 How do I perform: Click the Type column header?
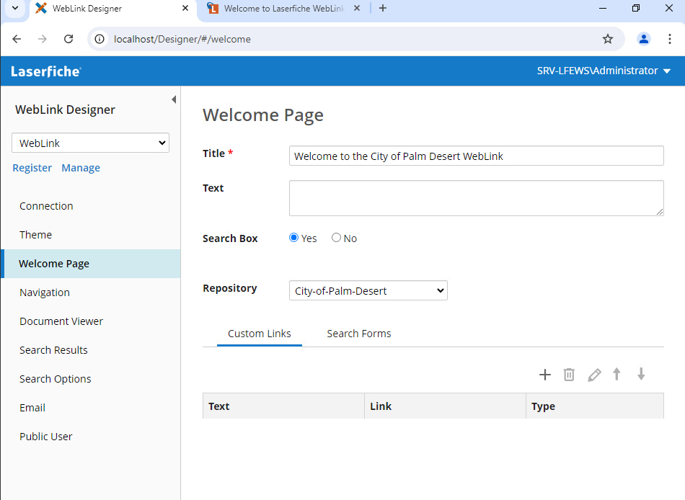tap(595, 406)
